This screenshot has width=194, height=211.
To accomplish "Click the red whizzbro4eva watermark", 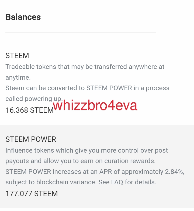I will 95,105.
